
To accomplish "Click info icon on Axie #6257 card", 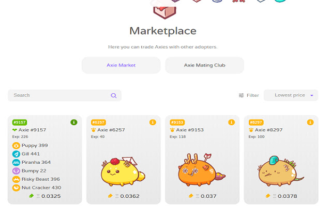I will (153, 122).
